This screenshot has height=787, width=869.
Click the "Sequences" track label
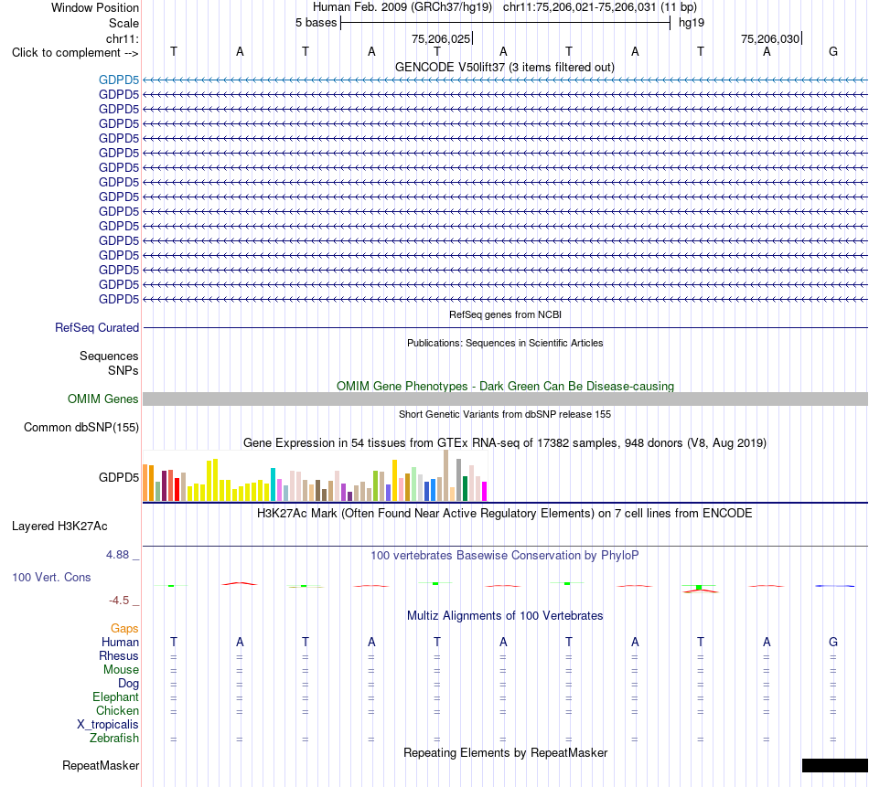[109, 356]
